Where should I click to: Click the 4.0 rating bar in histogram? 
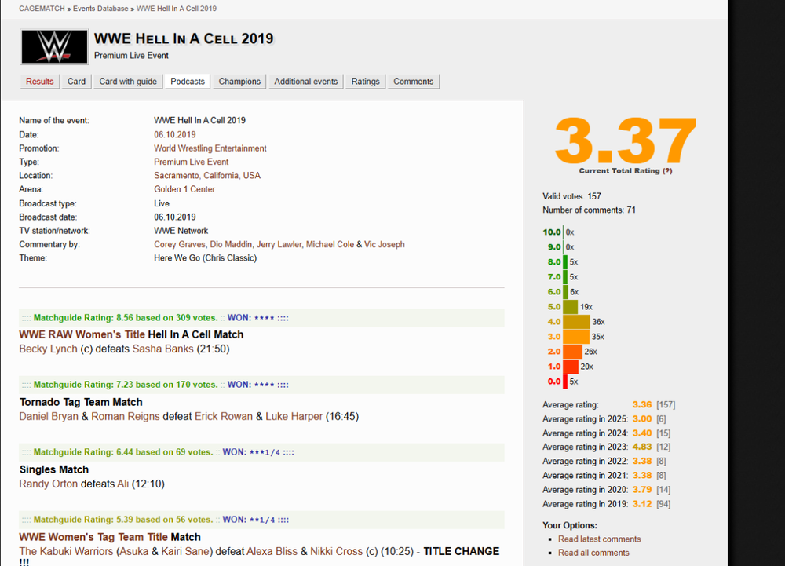[x=576, y=322]
